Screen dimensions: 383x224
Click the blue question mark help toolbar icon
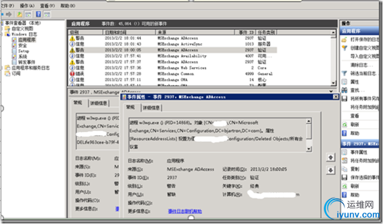click(x=38, y=14)
